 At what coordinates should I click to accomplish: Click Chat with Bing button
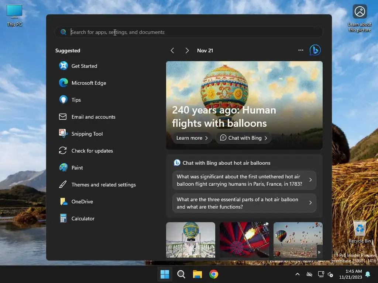(x=244, y=138)
